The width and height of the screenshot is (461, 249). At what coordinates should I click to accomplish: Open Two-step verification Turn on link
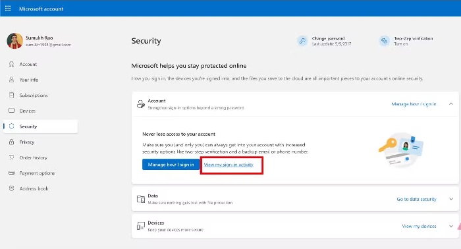click(x=400, y=43)
